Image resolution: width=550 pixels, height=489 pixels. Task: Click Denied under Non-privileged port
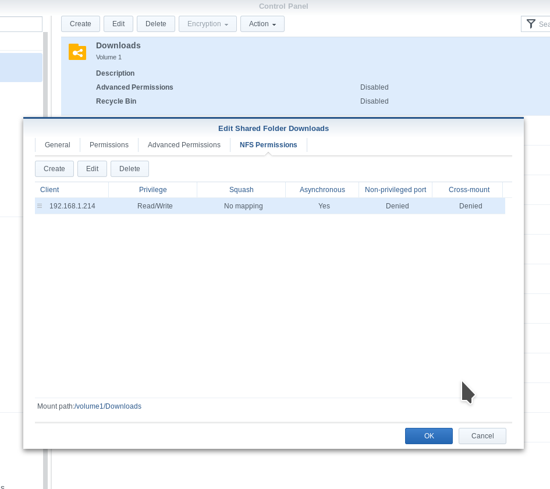pyautogui.click(x=398, y=206)
